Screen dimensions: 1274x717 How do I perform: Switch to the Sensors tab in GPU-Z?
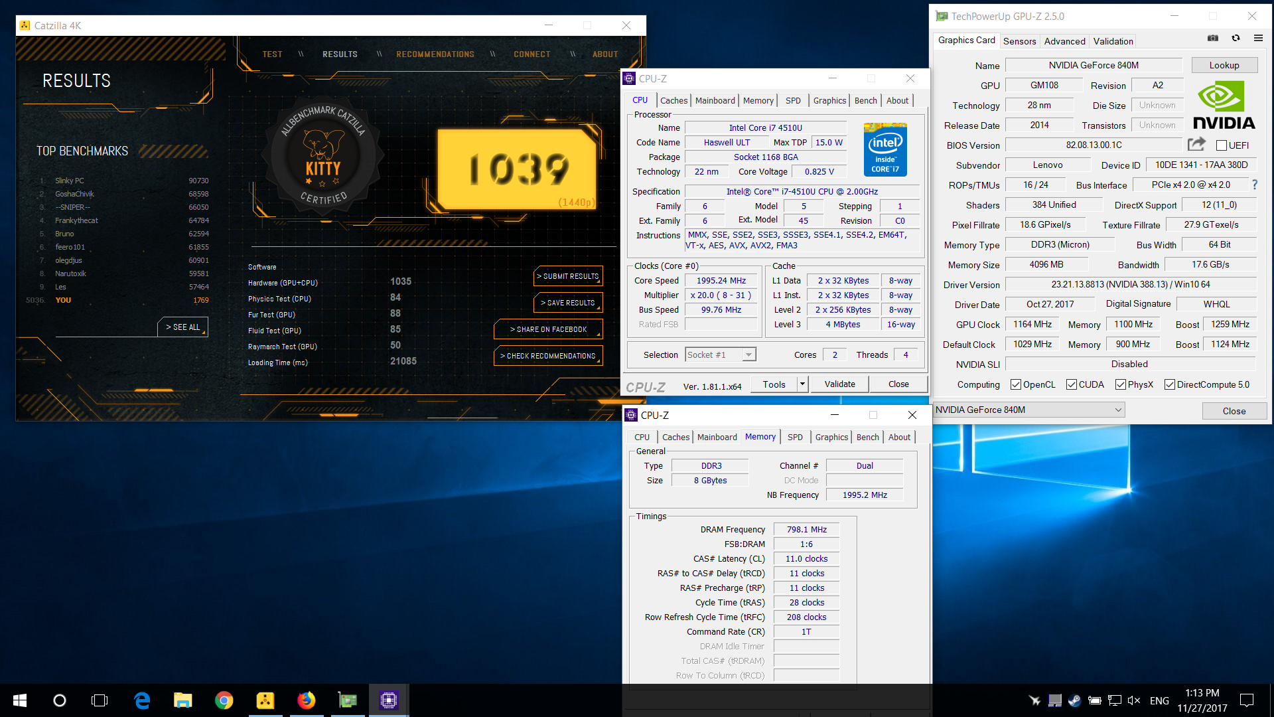1019,41
